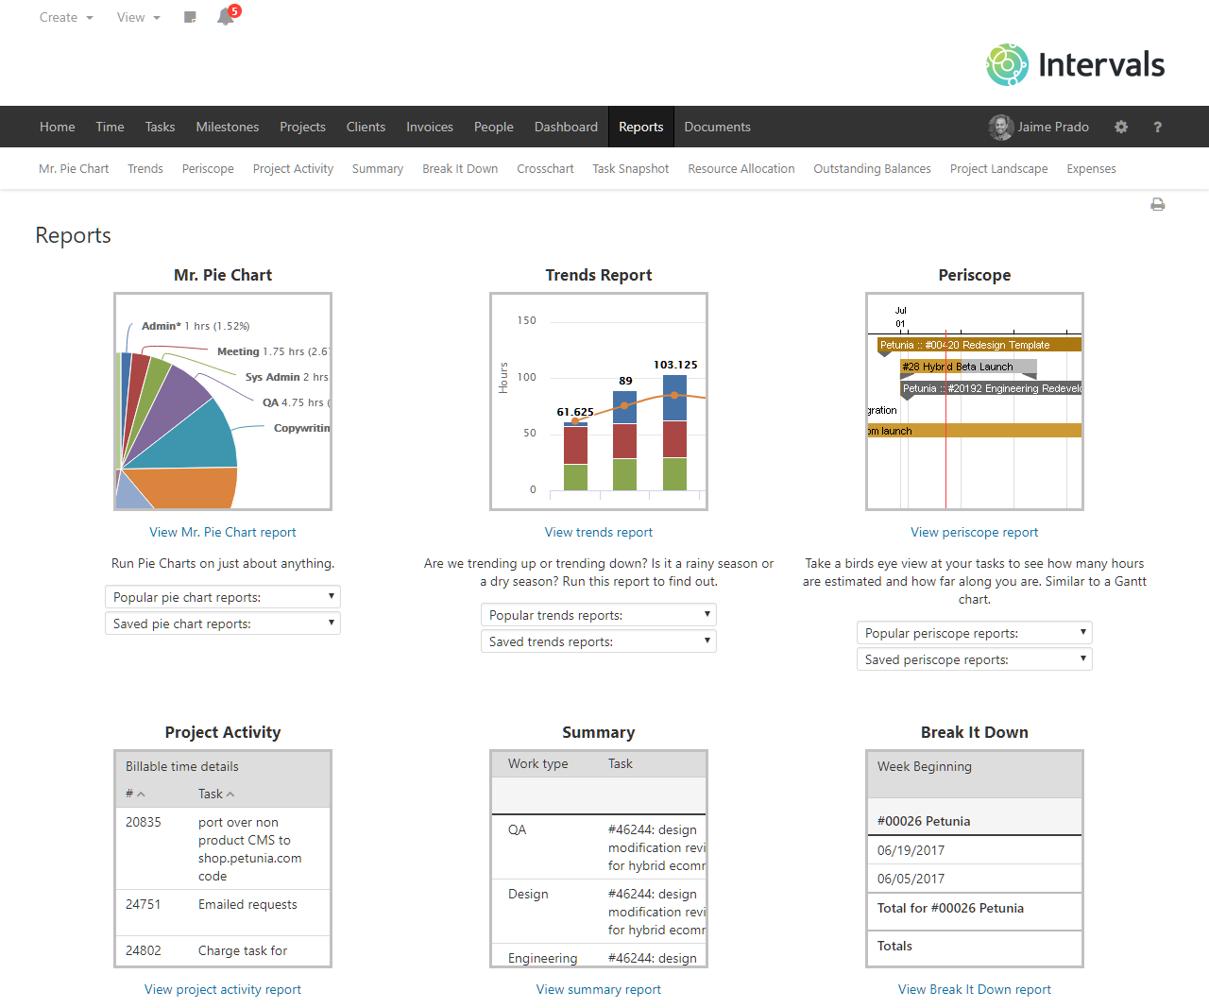Open the settings gear icon

click(1121, 127)
